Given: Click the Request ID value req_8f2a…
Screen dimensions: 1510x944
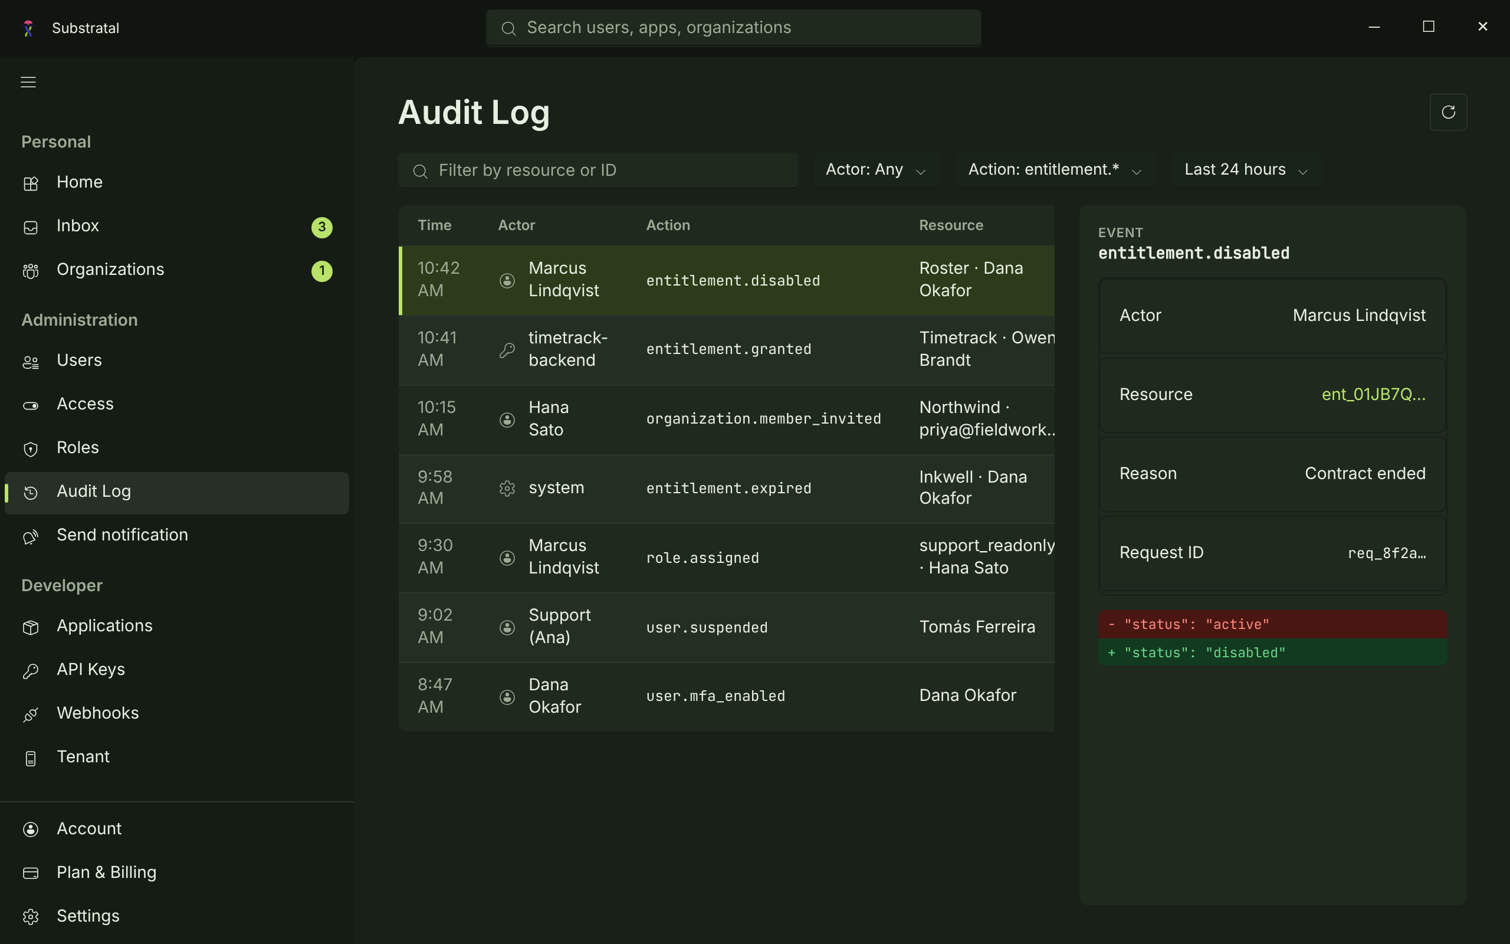Looking at the screenshot, I should tap(1387, 553).
